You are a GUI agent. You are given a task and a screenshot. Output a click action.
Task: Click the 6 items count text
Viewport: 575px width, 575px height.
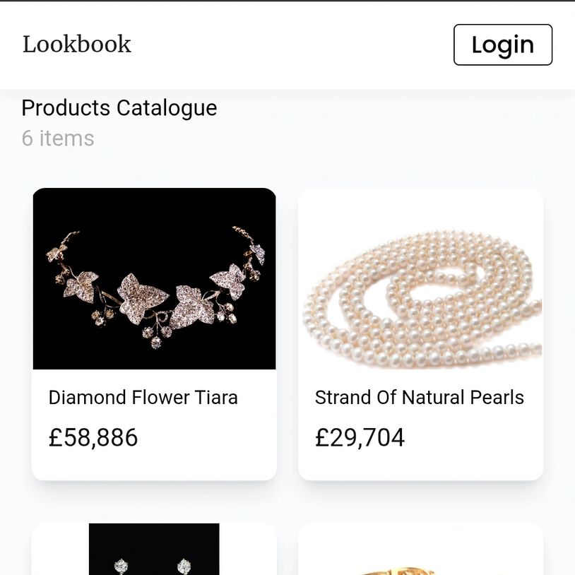(x=58, y=138)
